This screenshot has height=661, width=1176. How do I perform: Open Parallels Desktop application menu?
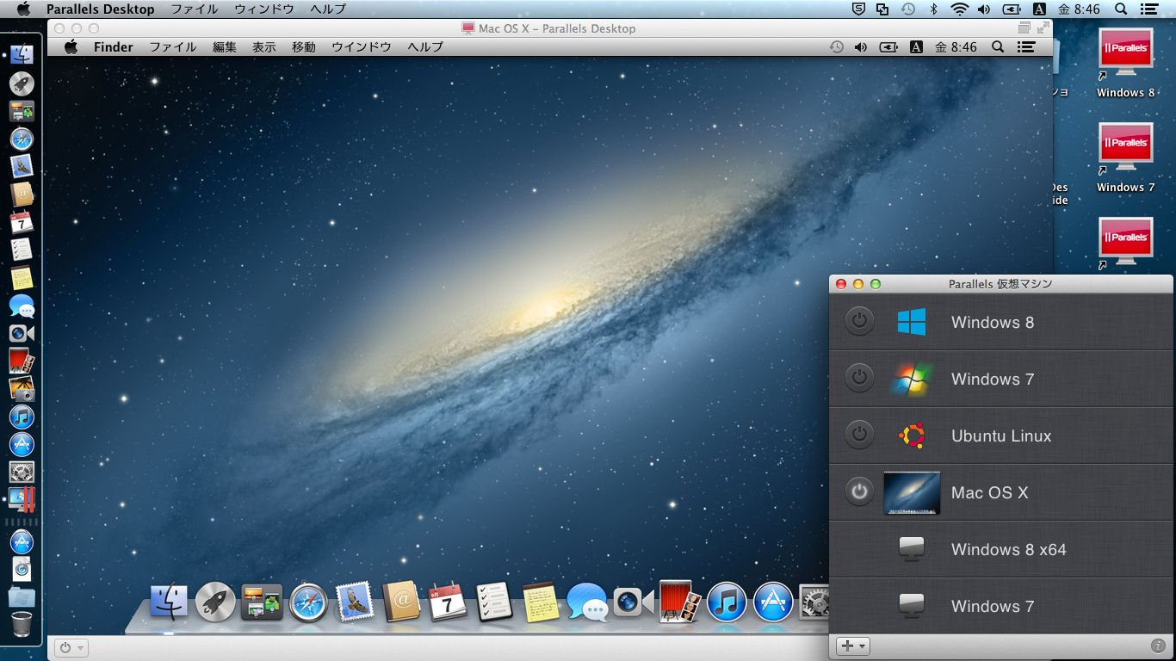tap(101, 9)
